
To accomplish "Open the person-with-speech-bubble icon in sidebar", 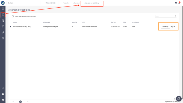I will click(3, 26).
